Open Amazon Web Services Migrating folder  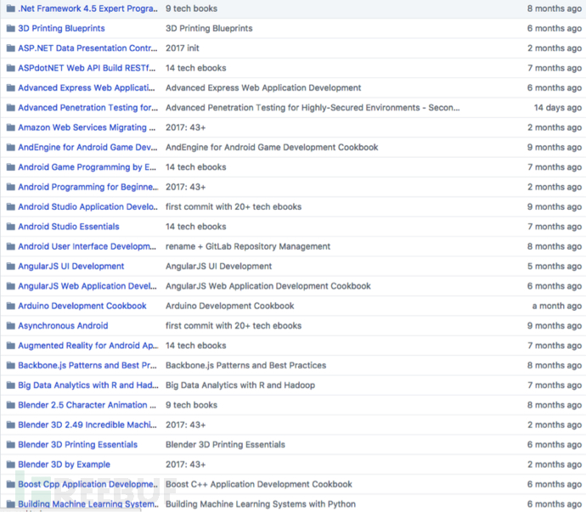(x=87, y=127)
